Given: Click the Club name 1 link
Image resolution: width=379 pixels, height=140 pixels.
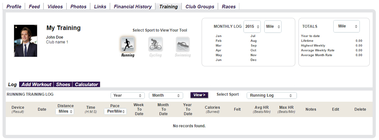Looking at the screenshot, I should 57,42.
